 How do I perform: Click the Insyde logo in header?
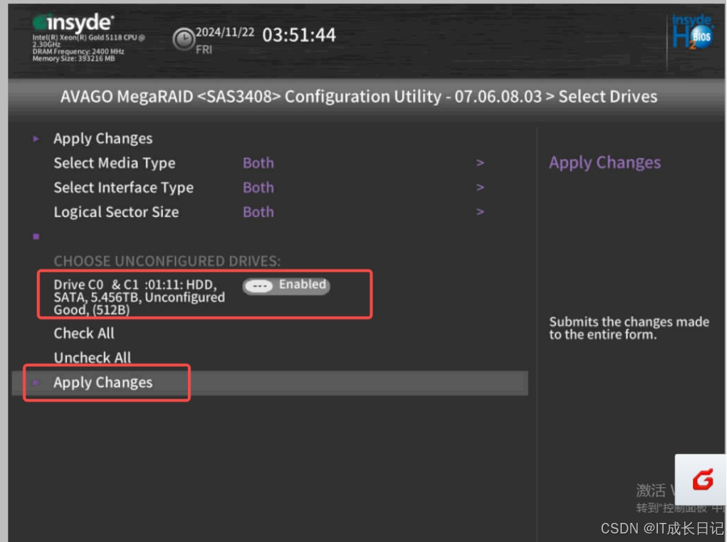[74, 22]
